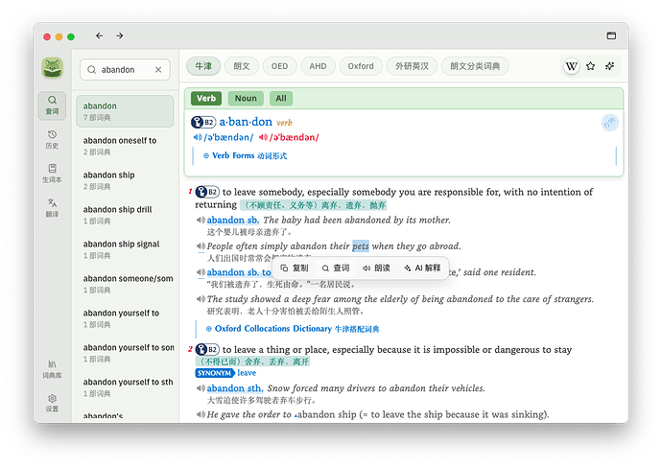Play the red American pronunciation audio
This screenshot has width=662, height=467.
pos(263,137)
